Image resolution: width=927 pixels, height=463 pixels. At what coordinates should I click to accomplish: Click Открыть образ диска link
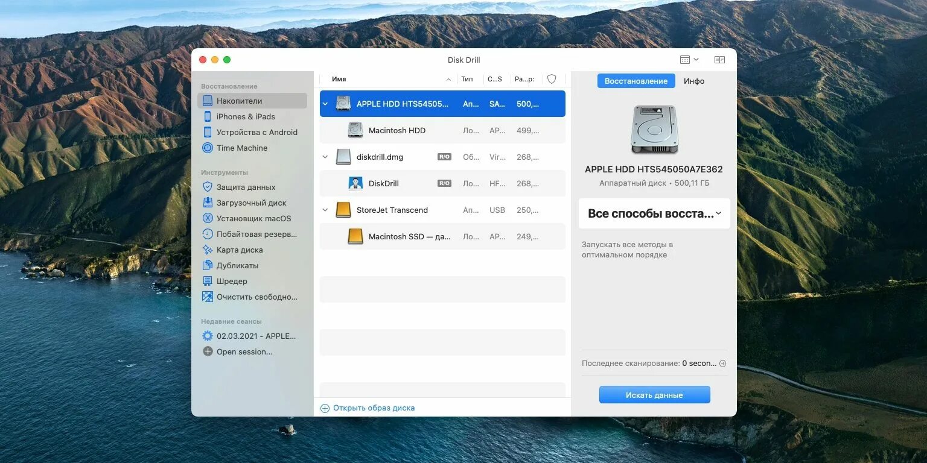pyautogui.click(x=368, y=408)
